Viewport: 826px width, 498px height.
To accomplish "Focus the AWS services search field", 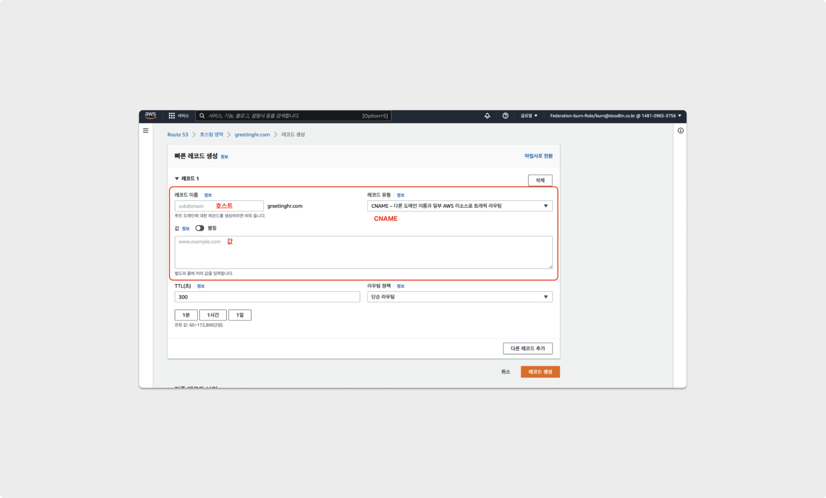I will pos(293,116).
